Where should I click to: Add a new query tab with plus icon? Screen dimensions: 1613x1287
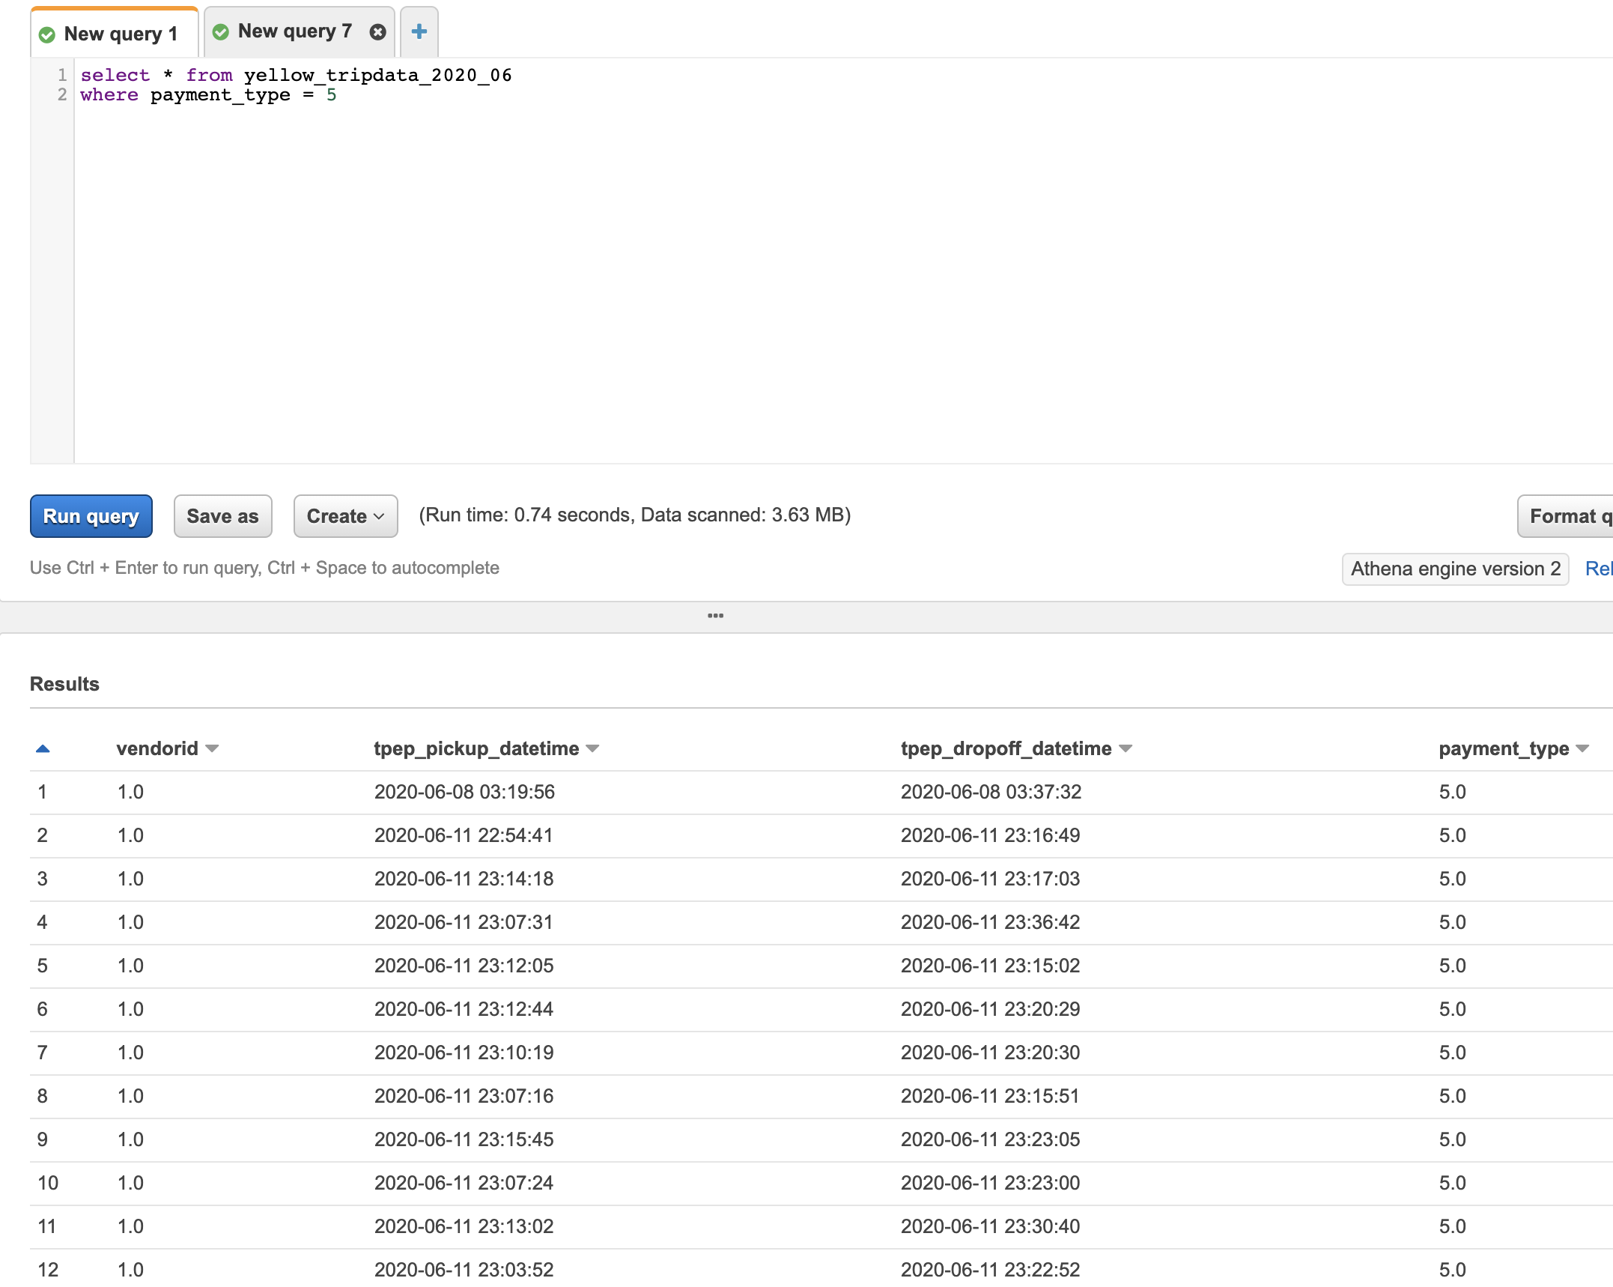pyautogui.click(x=419, y=31)
